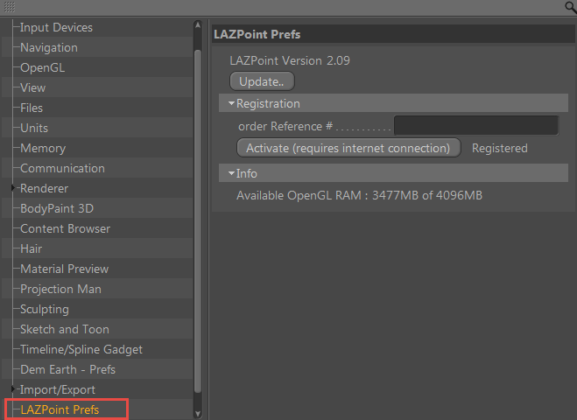This screenshot has height=420, width=577.
Task: Click the Update.. button
Action: coord(262,81)
